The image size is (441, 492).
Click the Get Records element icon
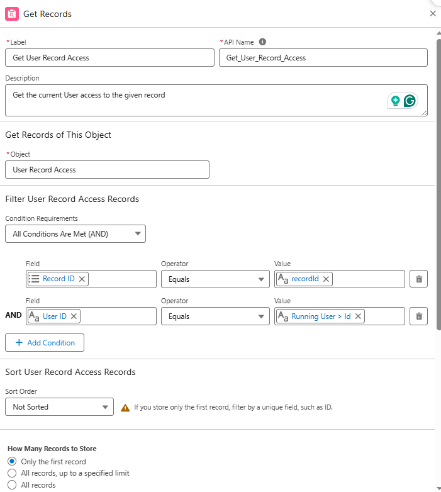[12, 14]
